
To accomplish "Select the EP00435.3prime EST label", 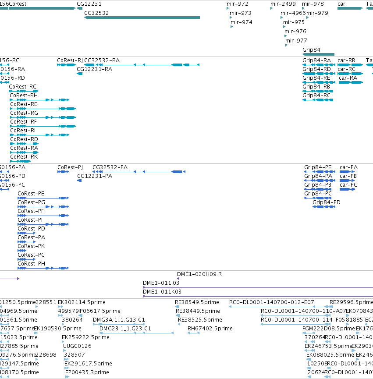I will (x=87, y=372).
